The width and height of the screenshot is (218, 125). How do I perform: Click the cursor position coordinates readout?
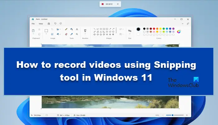36,115
